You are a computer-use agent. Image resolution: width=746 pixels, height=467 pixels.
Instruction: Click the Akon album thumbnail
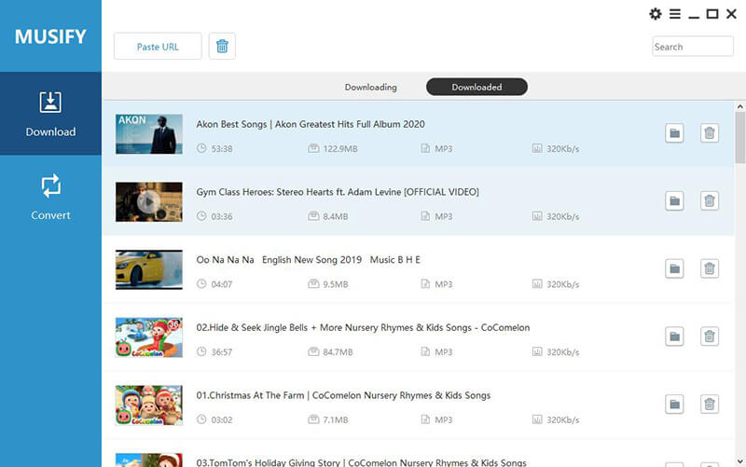149,134
